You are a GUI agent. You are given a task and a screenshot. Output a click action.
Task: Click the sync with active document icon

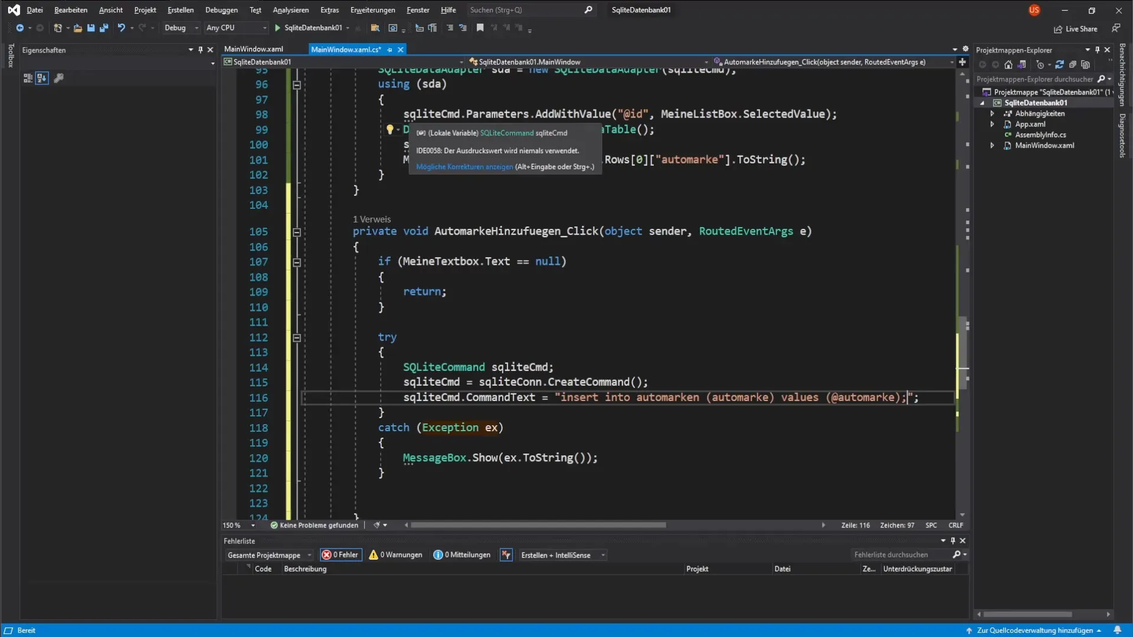[1060, 65]
